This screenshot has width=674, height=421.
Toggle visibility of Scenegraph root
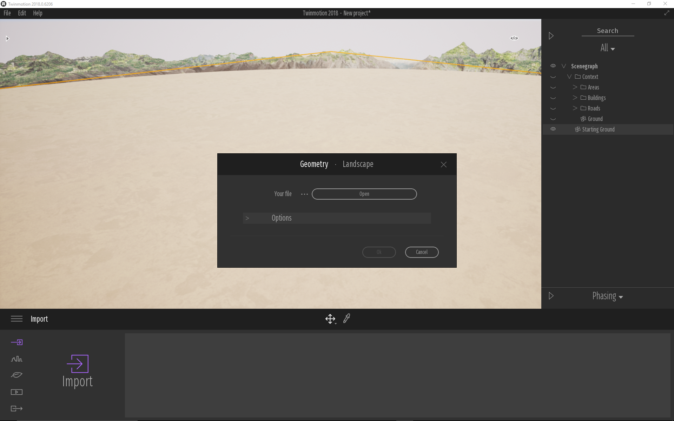pos(553,66)
